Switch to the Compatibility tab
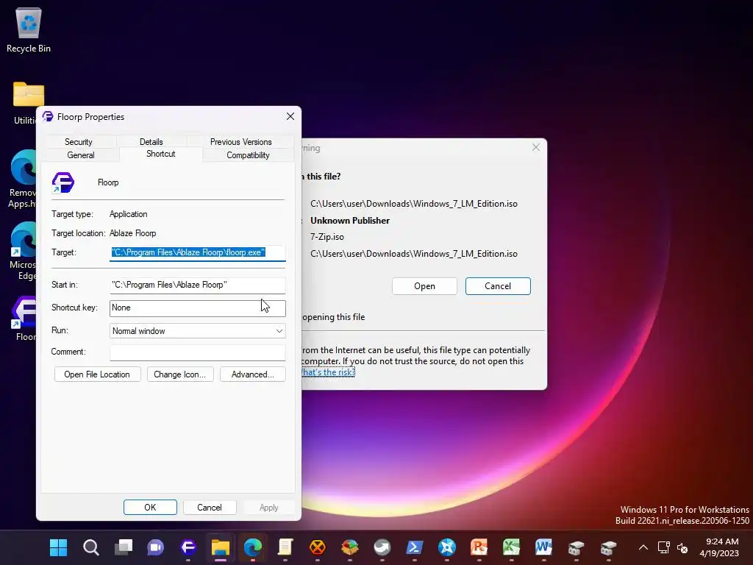Viewport: 753px width, 565px height. pos(248,155)
